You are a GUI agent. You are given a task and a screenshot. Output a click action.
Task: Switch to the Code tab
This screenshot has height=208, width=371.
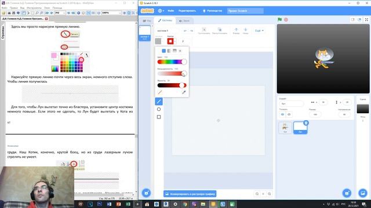(147, 21)
